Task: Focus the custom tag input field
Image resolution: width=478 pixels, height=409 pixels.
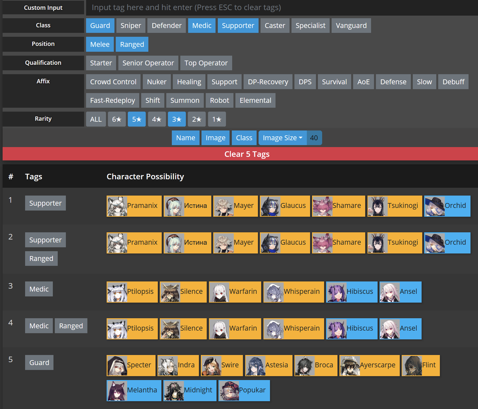Action: [x=282, y=7]
